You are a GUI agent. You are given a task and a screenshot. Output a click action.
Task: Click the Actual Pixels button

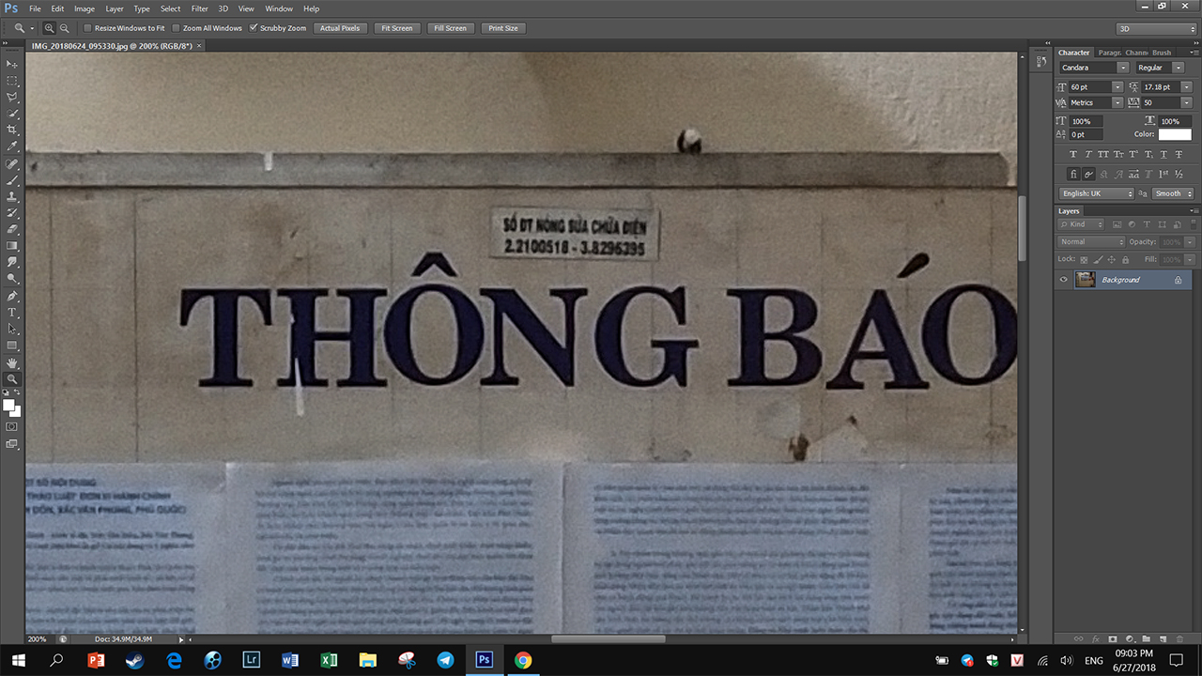point(340,28)
